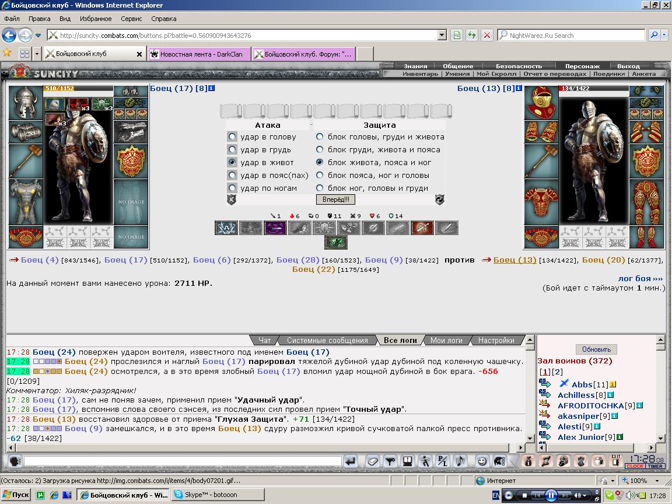Select attack 'удар в пояс(пах)'
672x504 pixels.
click(232, 175)
